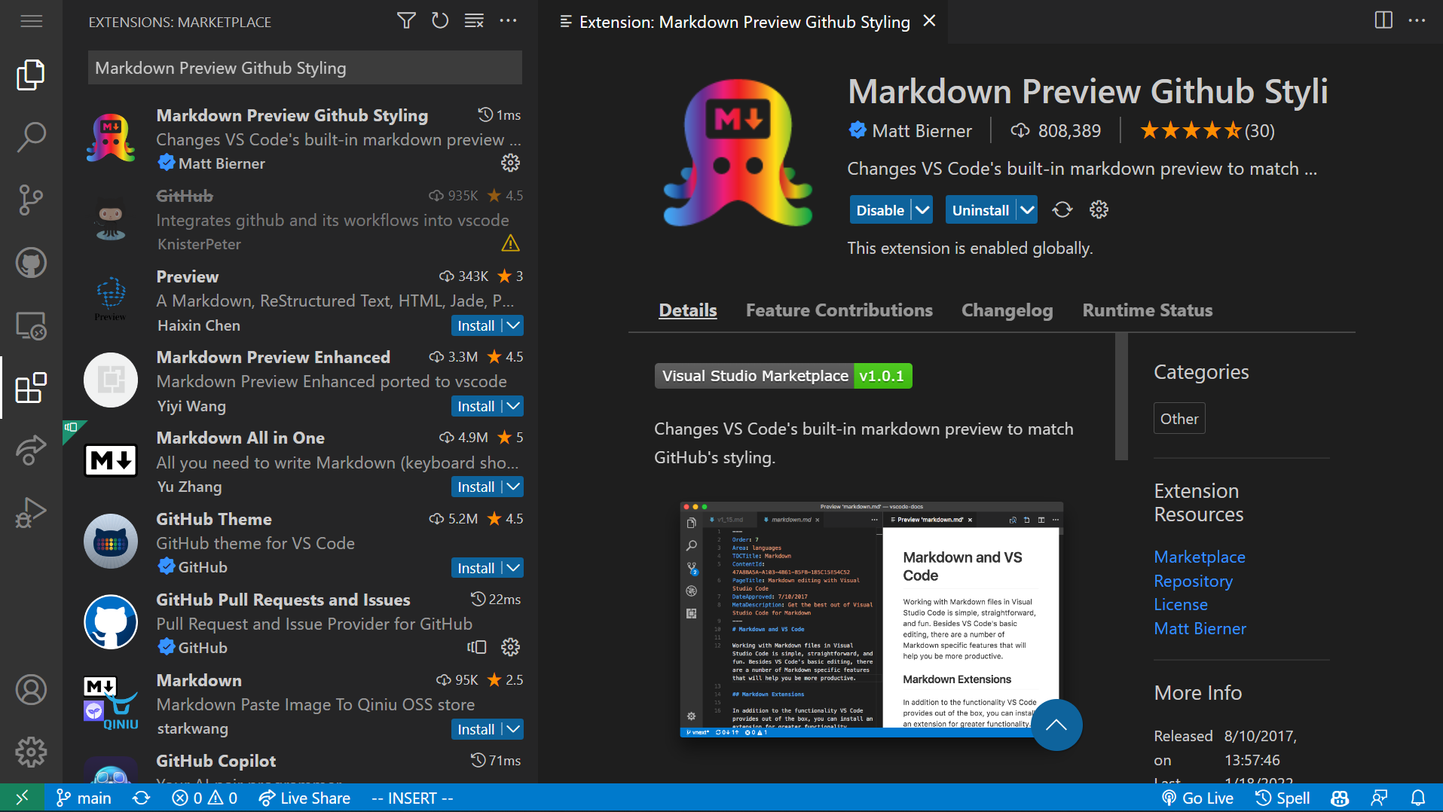
Task: Click the star rating with 30 reviews
Action: (1207, 131)
